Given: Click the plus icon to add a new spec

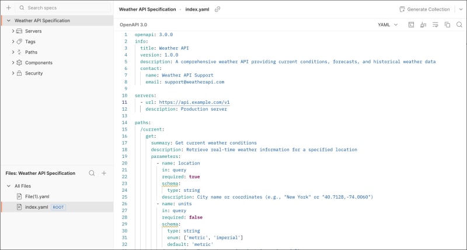Looking at the screenshot, I should tap(9, 8).
